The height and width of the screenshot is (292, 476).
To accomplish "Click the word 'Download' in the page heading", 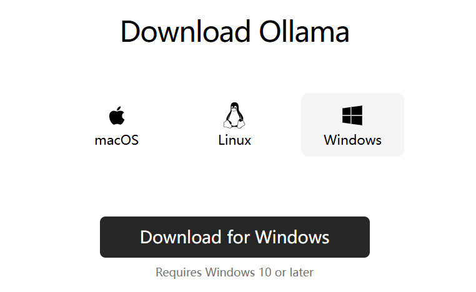I will [x=185, y=32].
